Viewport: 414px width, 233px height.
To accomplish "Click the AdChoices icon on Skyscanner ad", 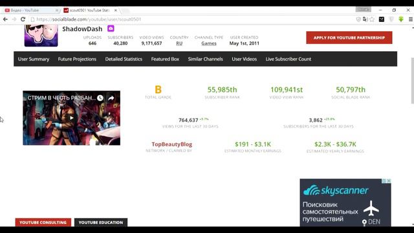I will click(384, 181).
